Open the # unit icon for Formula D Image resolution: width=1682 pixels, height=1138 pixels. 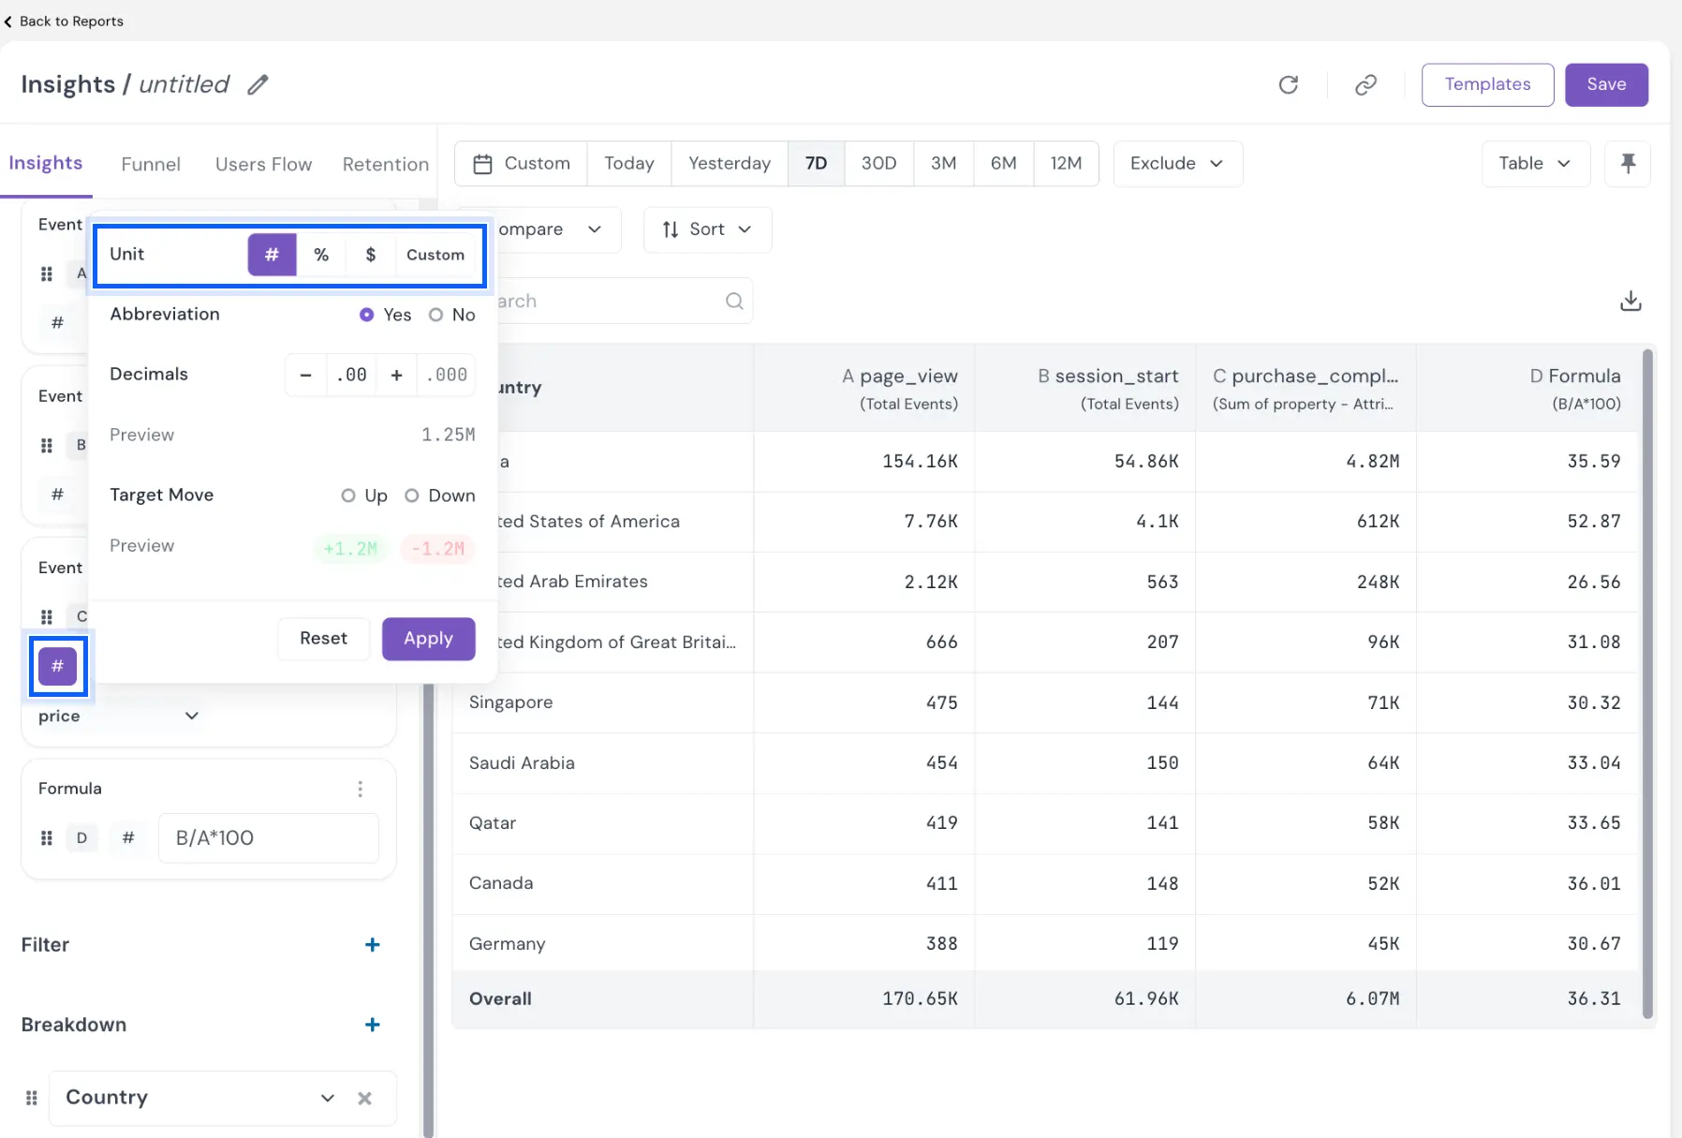click(x=128, y=837)
